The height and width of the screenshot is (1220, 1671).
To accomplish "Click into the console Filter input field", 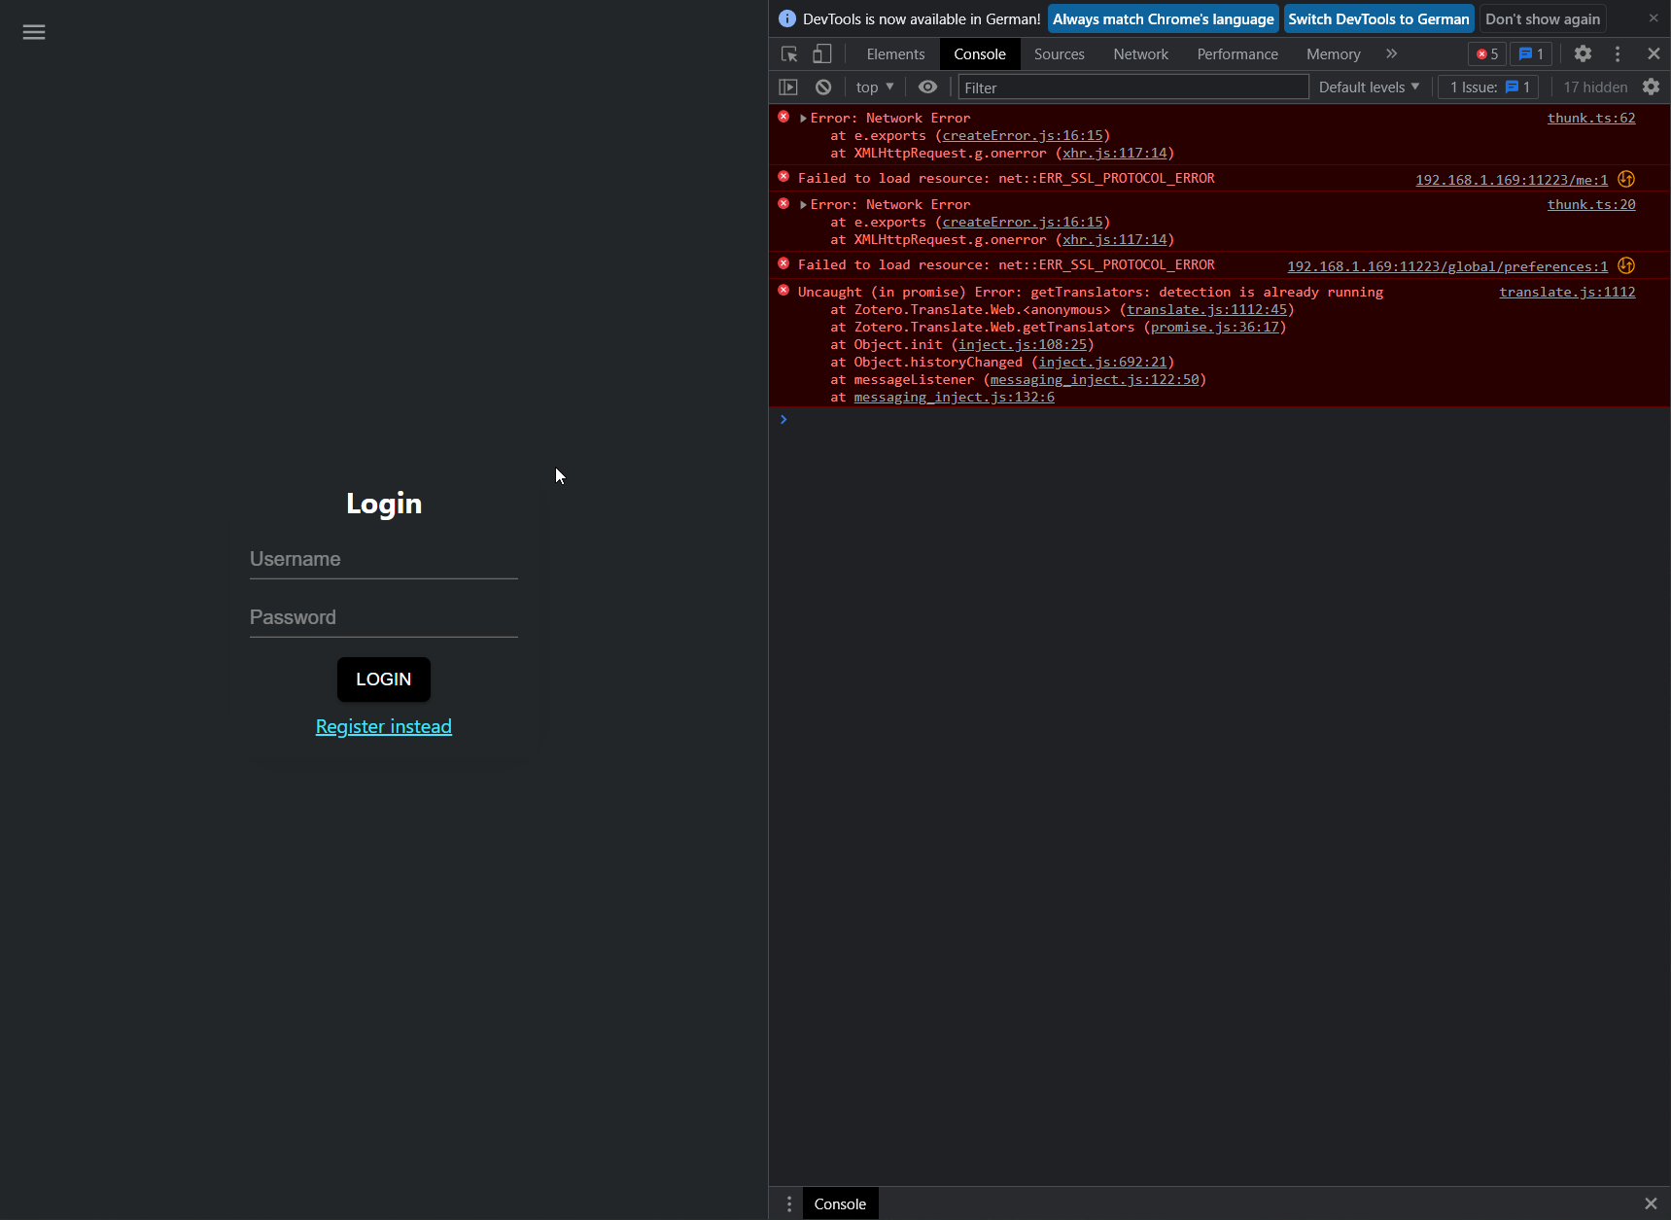I will (1132, 87).
